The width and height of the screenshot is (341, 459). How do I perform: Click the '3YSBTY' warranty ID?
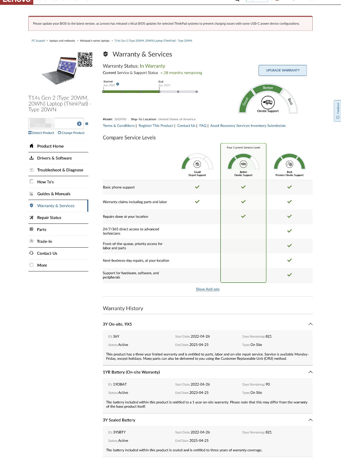coord(119,432)
